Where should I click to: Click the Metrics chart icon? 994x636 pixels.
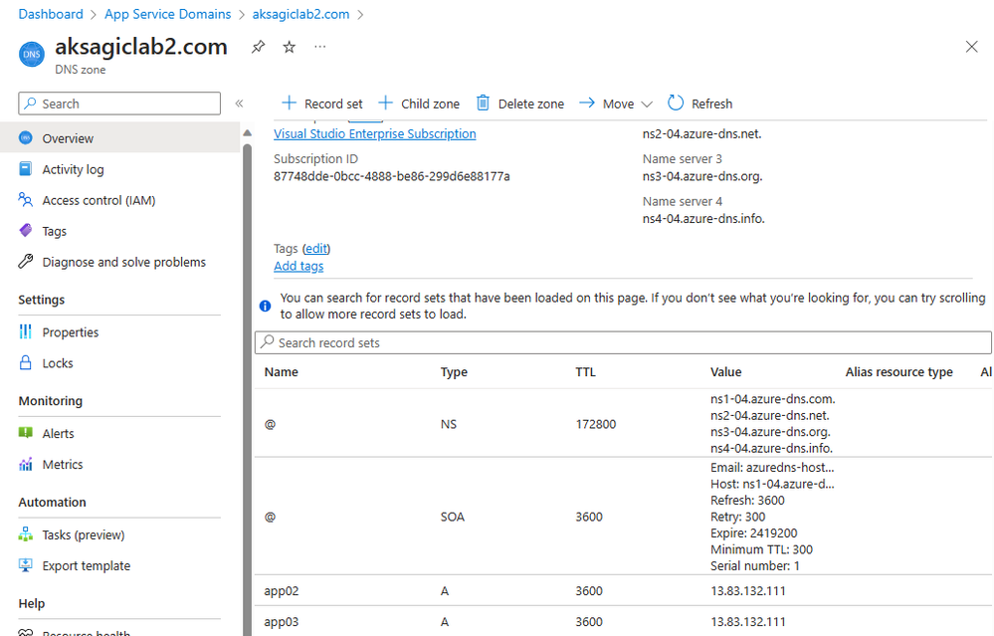pyautogui.click(x=25, y=464)
